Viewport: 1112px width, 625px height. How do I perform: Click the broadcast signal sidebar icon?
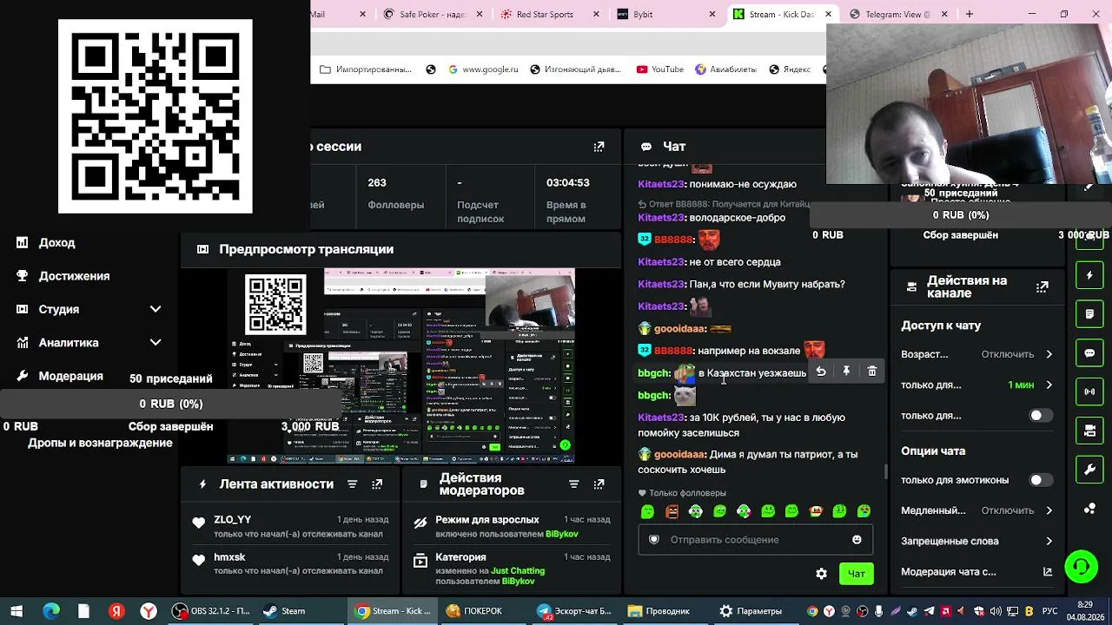1089,391
